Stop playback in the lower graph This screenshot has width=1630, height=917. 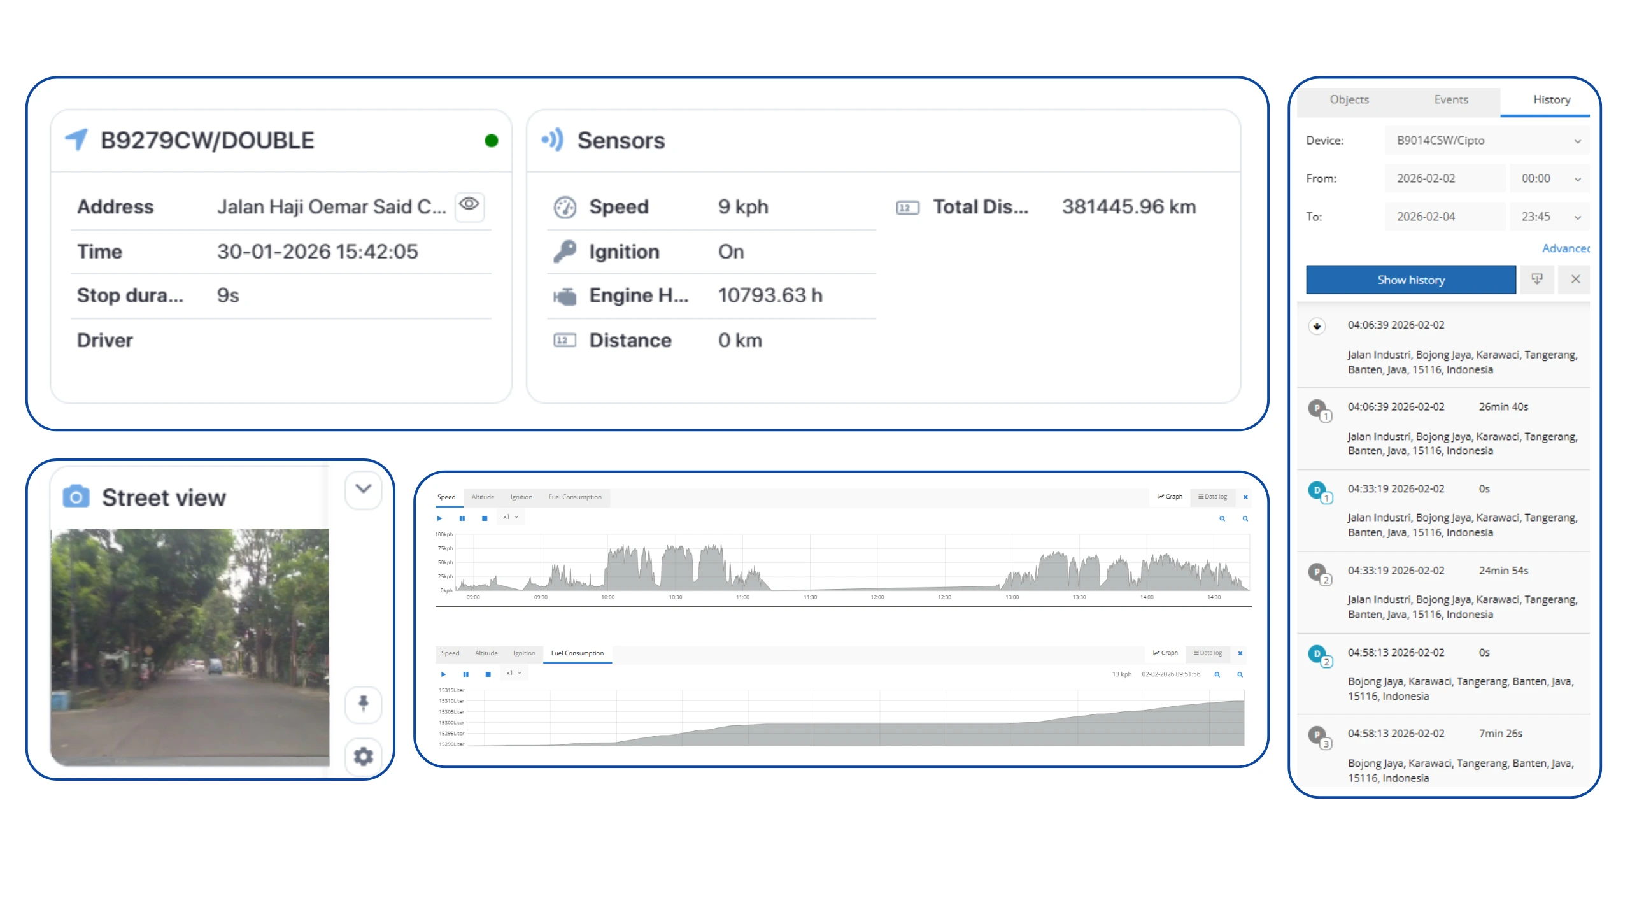488,674
